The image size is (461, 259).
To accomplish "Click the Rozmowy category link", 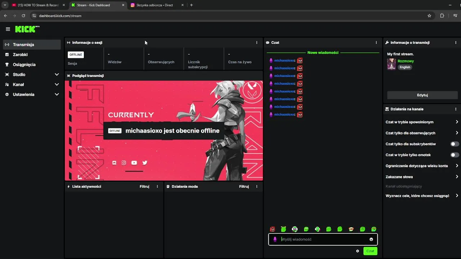I will click(x=406, y=61).
